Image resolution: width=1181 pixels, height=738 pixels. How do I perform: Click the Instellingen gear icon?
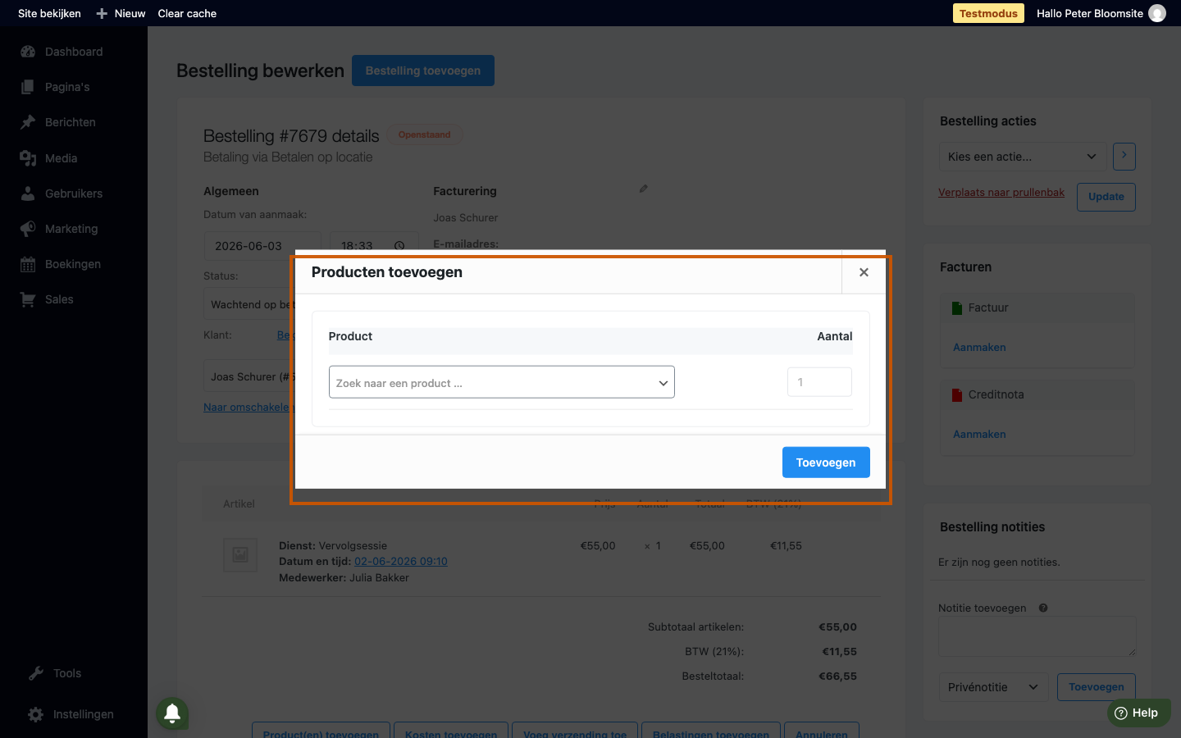(35, 714)
